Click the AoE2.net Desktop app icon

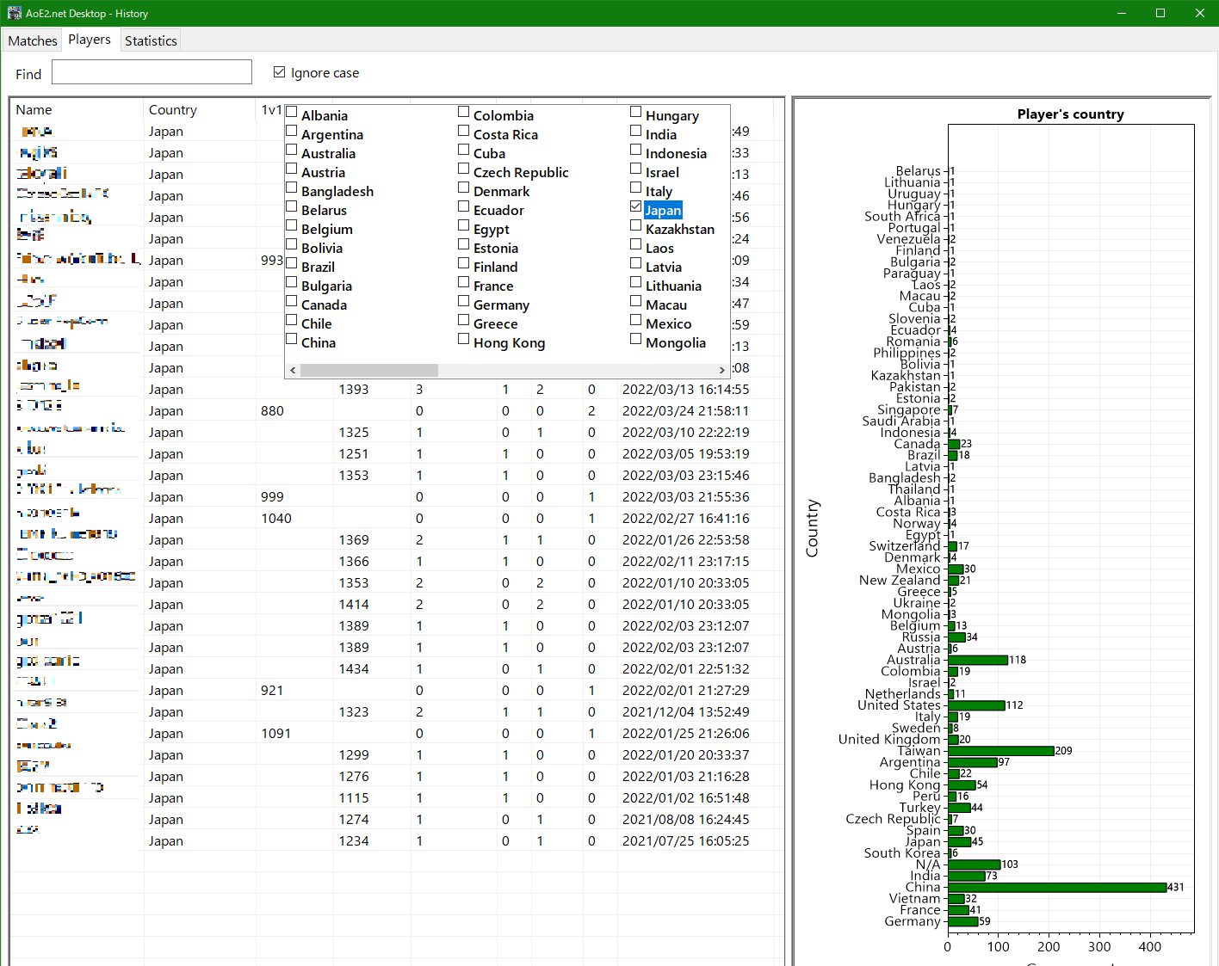tap(14, 13)
